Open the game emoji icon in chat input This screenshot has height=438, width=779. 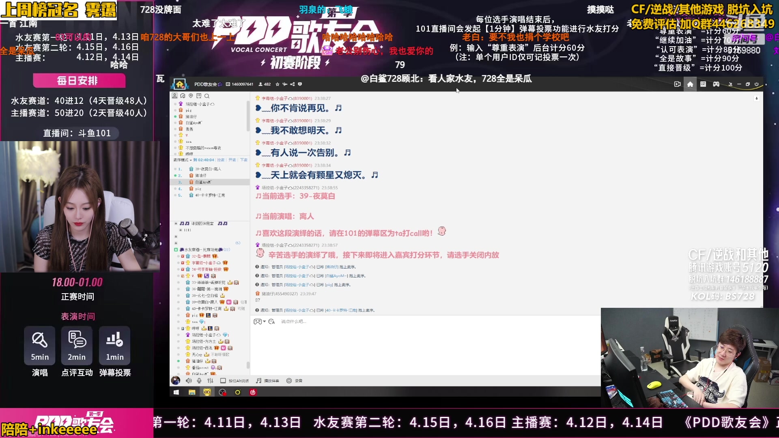click(258, 322)
